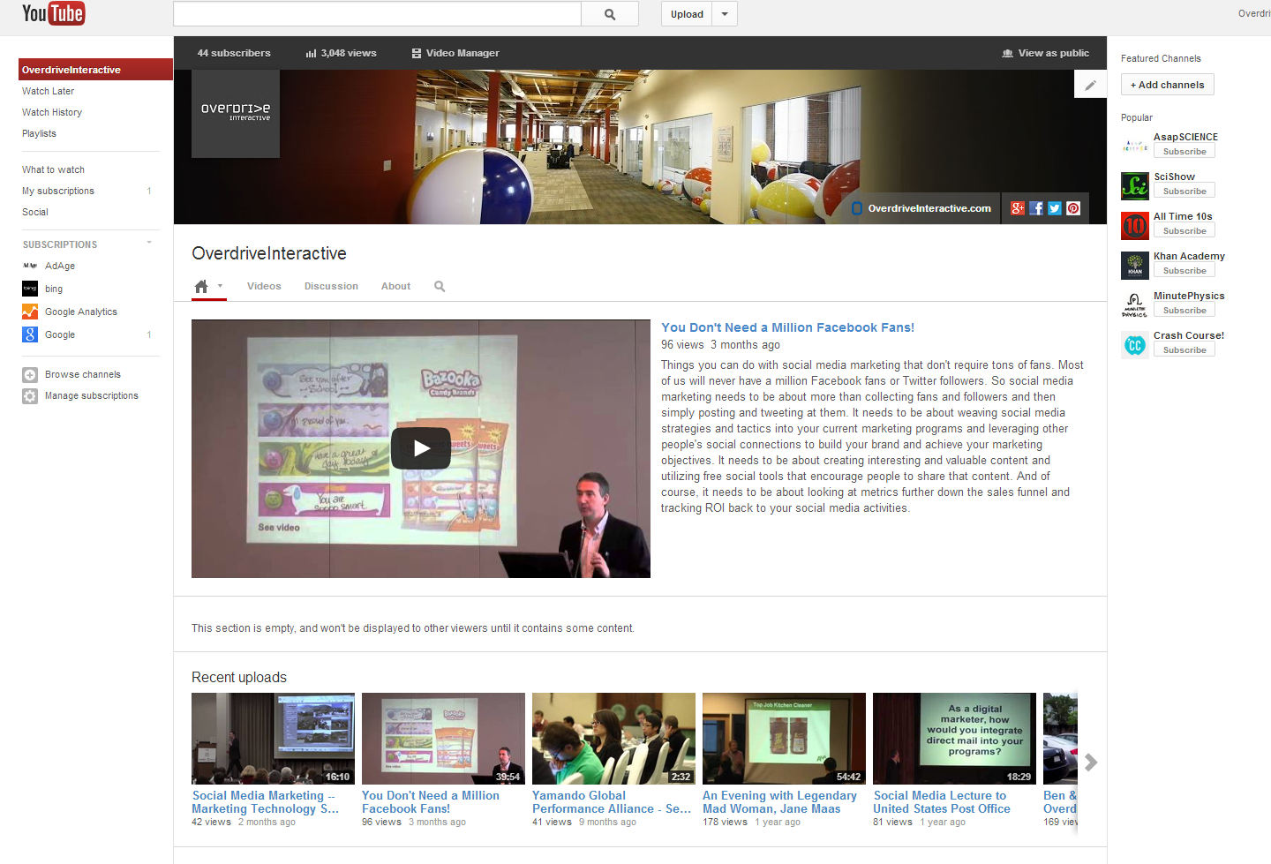Viewport: 1271px width, 864px height.
Task: Switch to the About tab
Action: click(395, 286)
